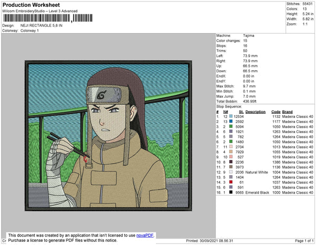Click the Production Worksheet title

31,5
